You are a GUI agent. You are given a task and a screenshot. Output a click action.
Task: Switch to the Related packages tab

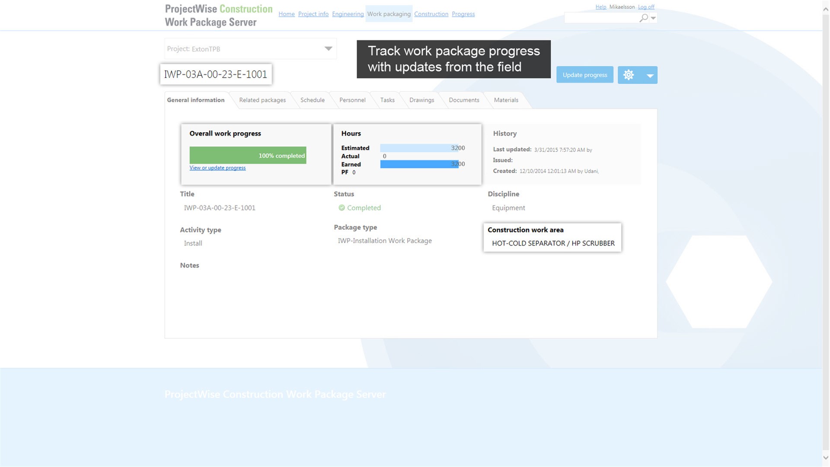point(262,100)
